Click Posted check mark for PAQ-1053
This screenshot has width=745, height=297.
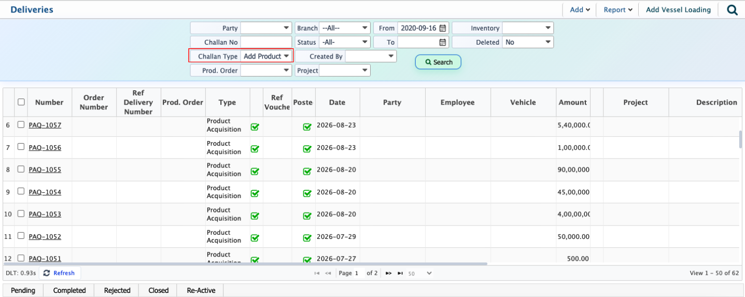(307, 216)
